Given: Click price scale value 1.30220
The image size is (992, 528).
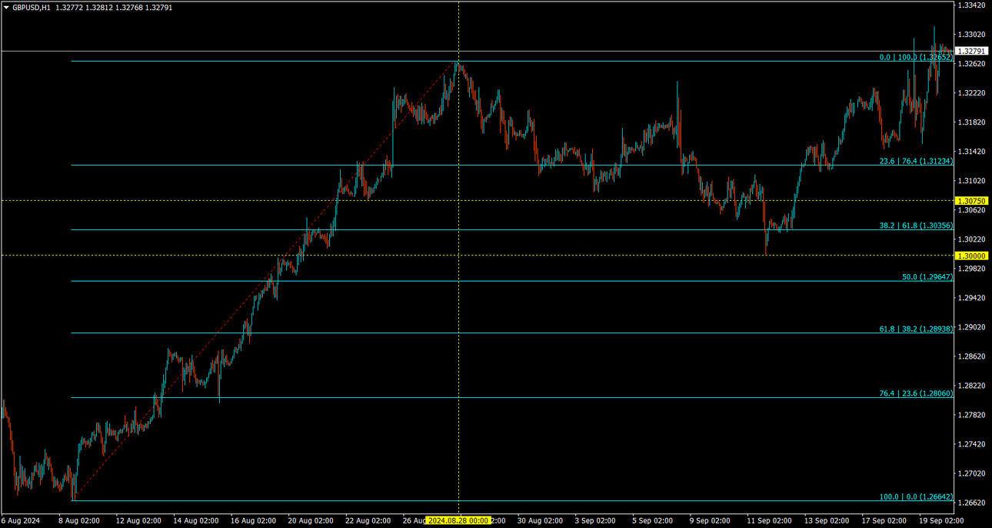Looking at the screenshot, I should pyautogui.click(x=972, y=239).
